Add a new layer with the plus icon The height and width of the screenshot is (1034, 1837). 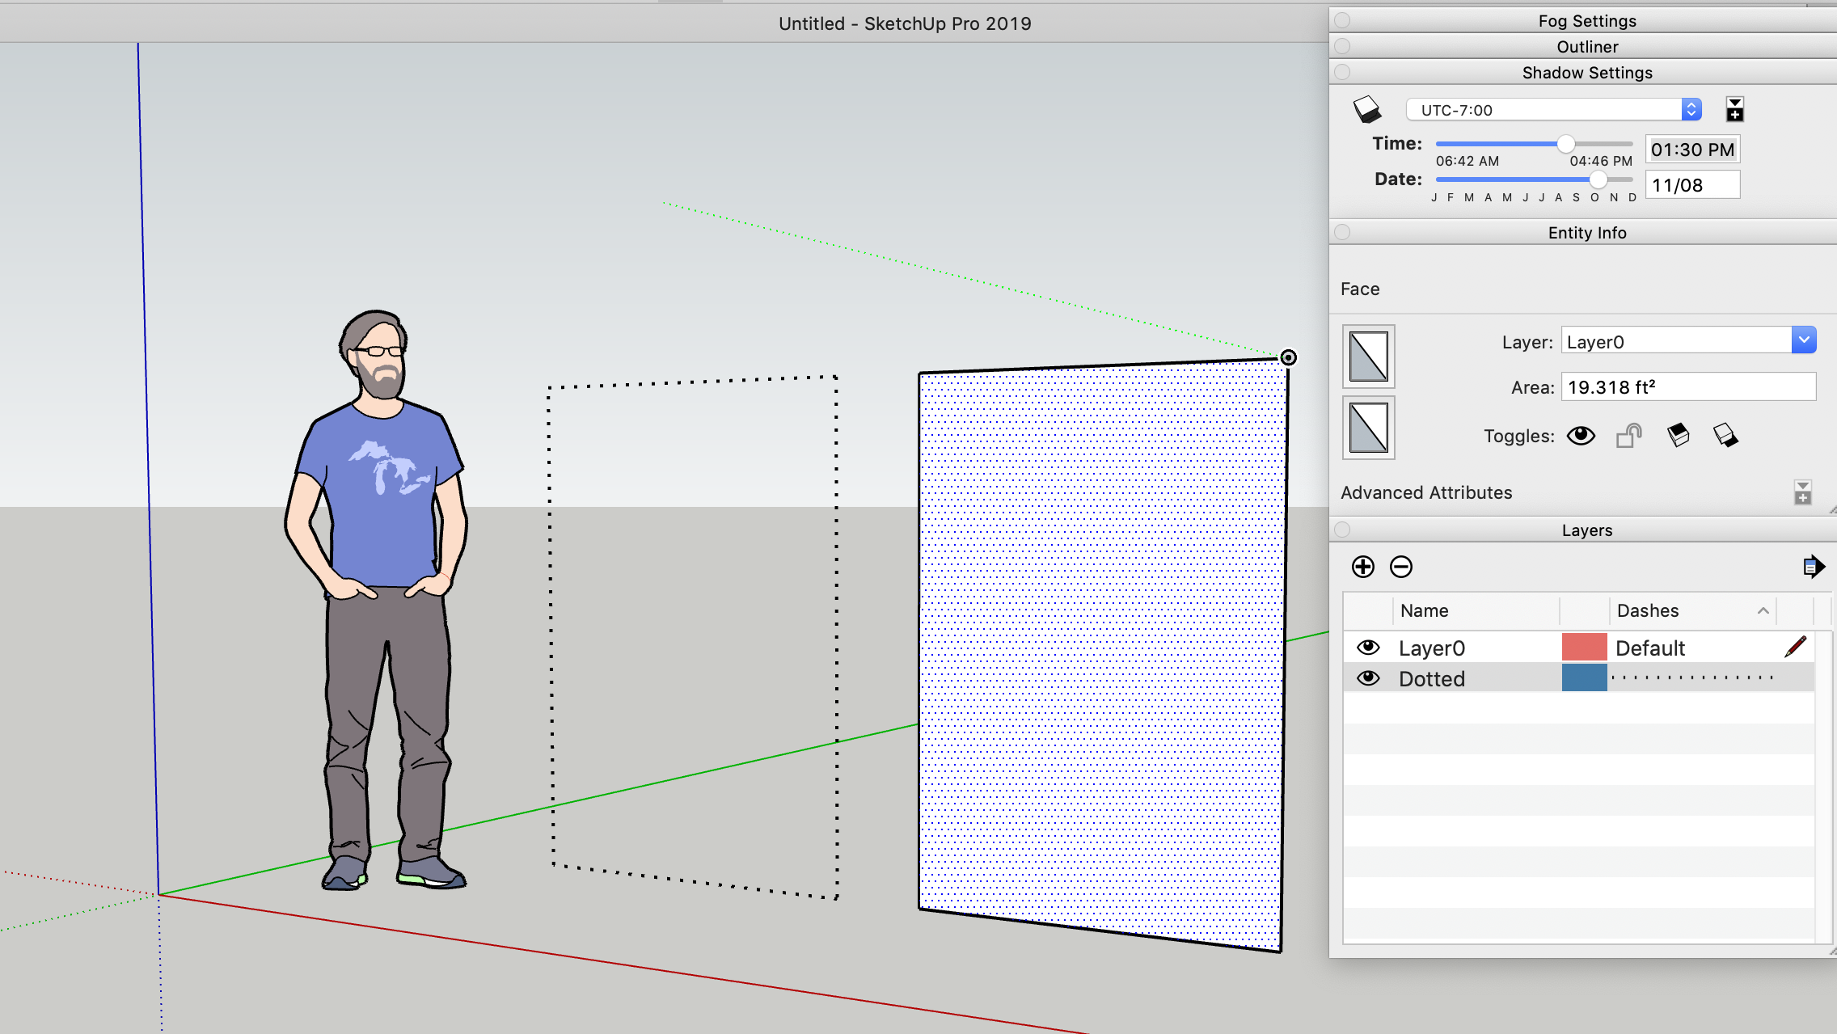1363,567
